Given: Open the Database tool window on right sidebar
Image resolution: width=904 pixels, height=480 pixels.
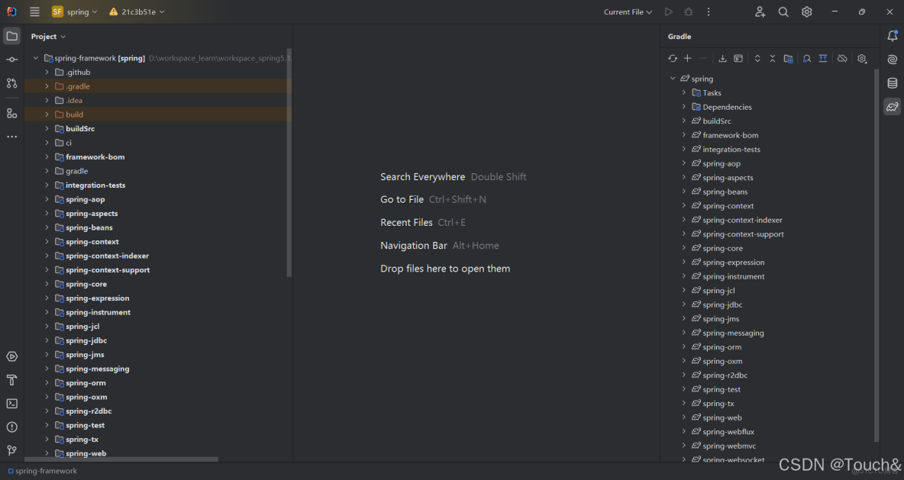Looking at the screenshot, I should (x=893, y=83).
